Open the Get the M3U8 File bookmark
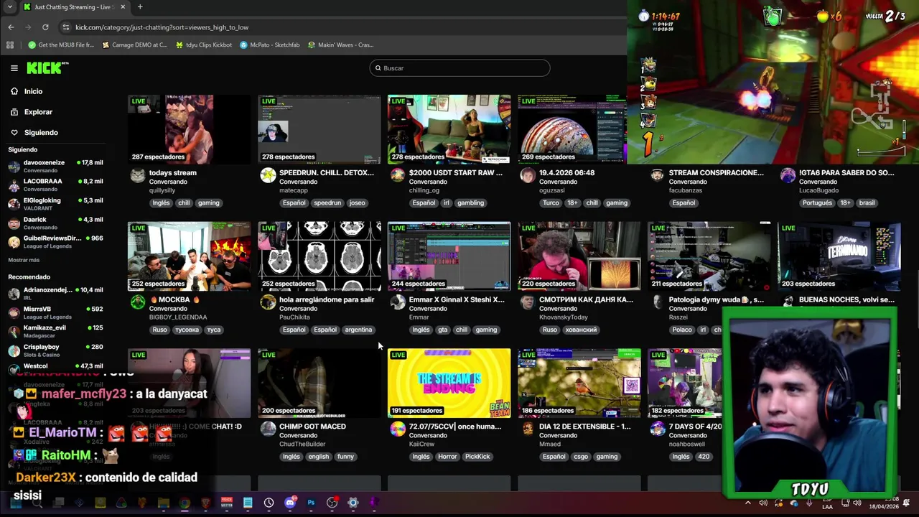Screen dimensions: 919x517 click(61, 45)
